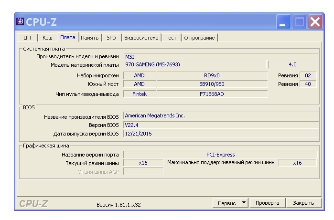Open the ЦП tab
The height and width of the screenshot is (220, 334).
(x=27, y=37)
